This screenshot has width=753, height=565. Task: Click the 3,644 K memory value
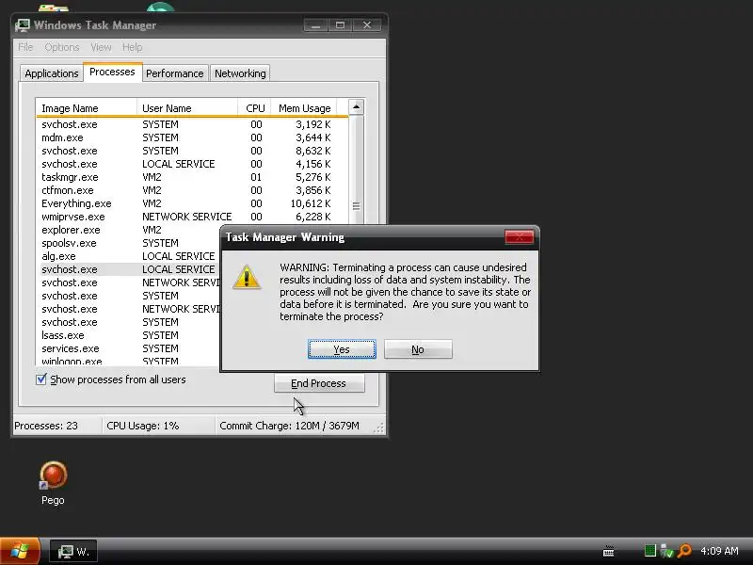click(313, 137)
